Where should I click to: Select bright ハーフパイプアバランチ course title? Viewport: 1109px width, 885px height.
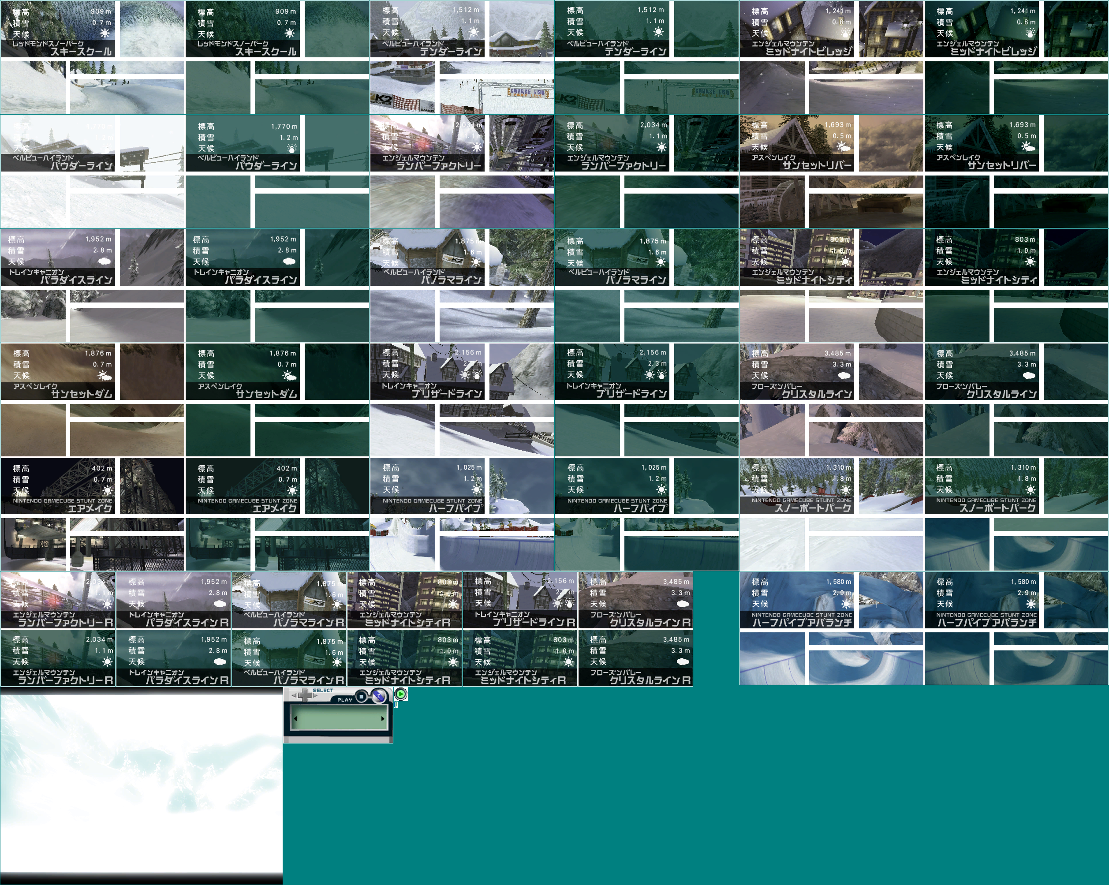[802, 622]
